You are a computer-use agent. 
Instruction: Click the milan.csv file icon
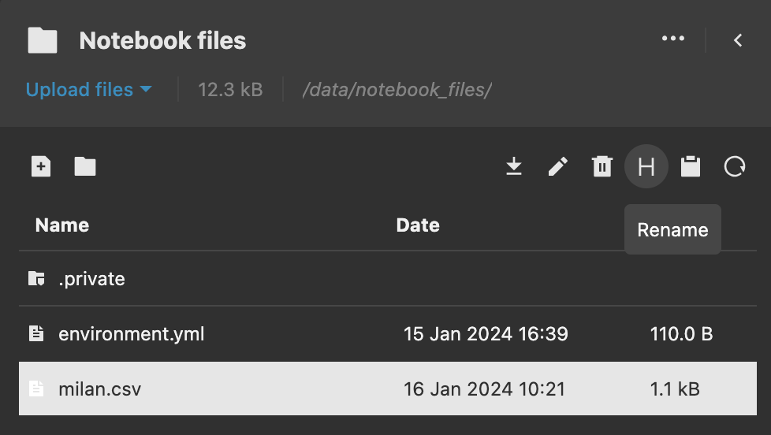(x=36, y=389)
